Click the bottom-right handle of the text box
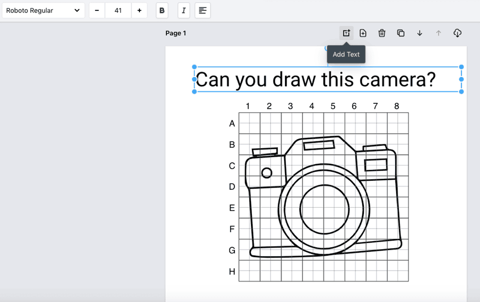 [461, 91]
